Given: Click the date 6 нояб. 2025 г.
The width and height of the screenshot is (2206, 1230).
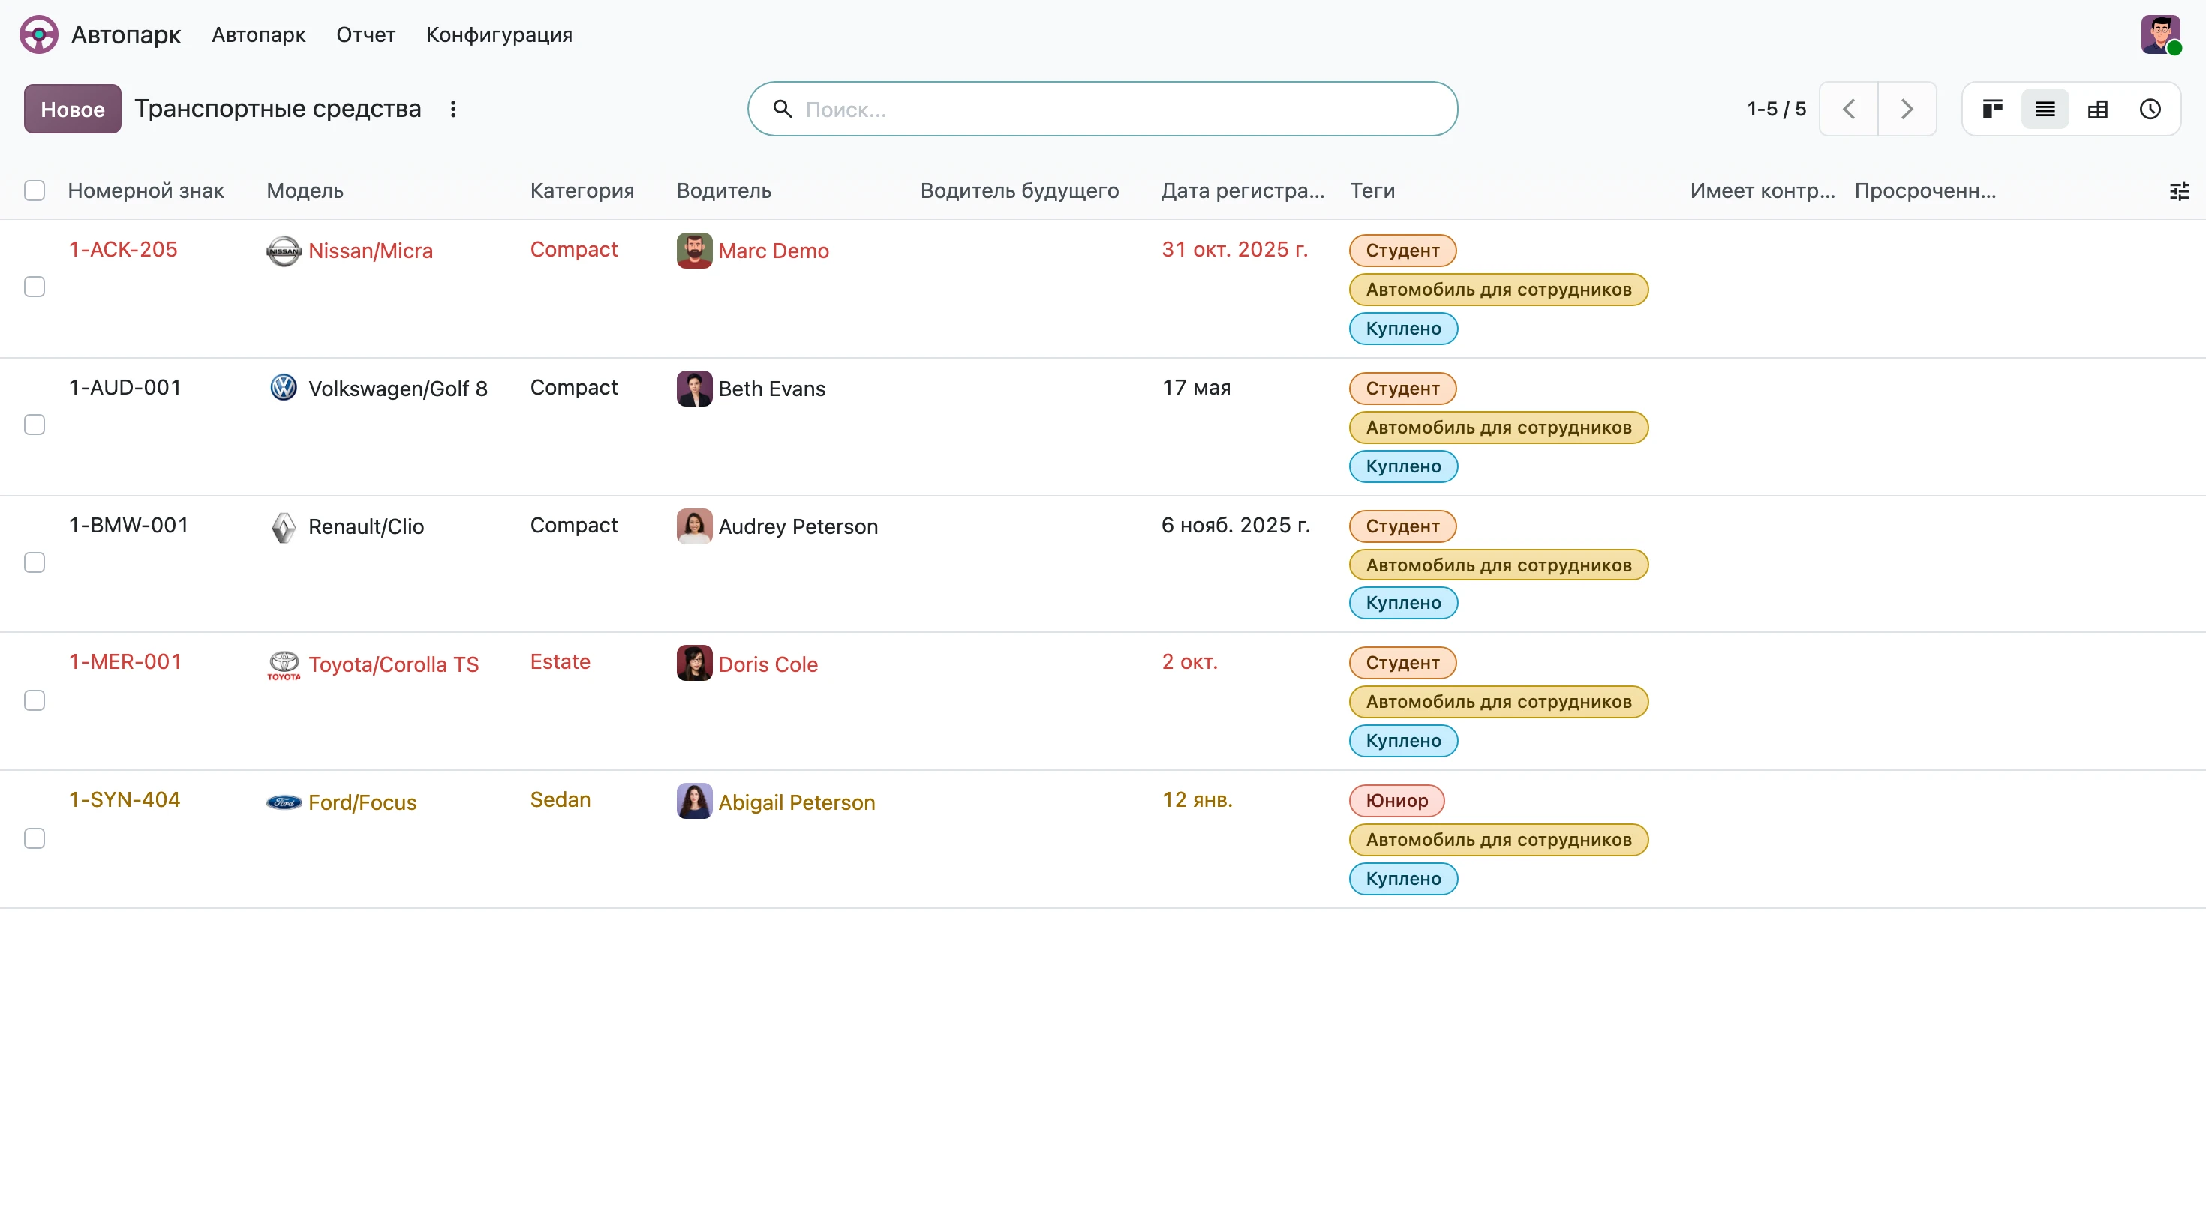Looking at the screenshot, I should [x=1236, y=526].
